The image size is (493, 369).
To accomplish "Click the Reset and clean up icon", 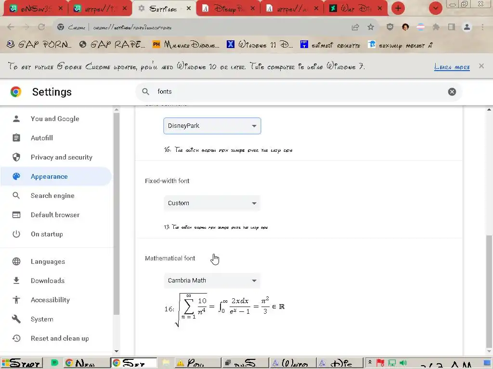I will coord(16,338).
